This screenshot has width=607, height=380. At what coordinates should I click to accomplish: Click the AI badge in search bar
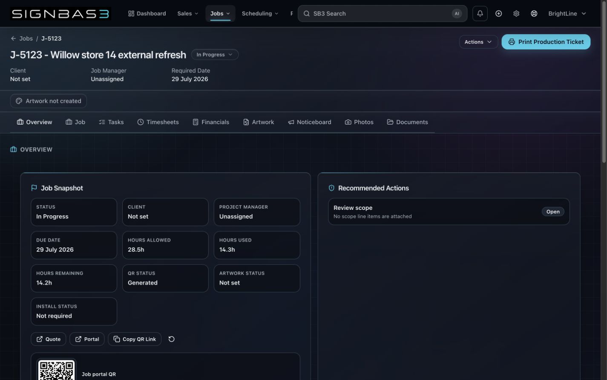[457, 14]
